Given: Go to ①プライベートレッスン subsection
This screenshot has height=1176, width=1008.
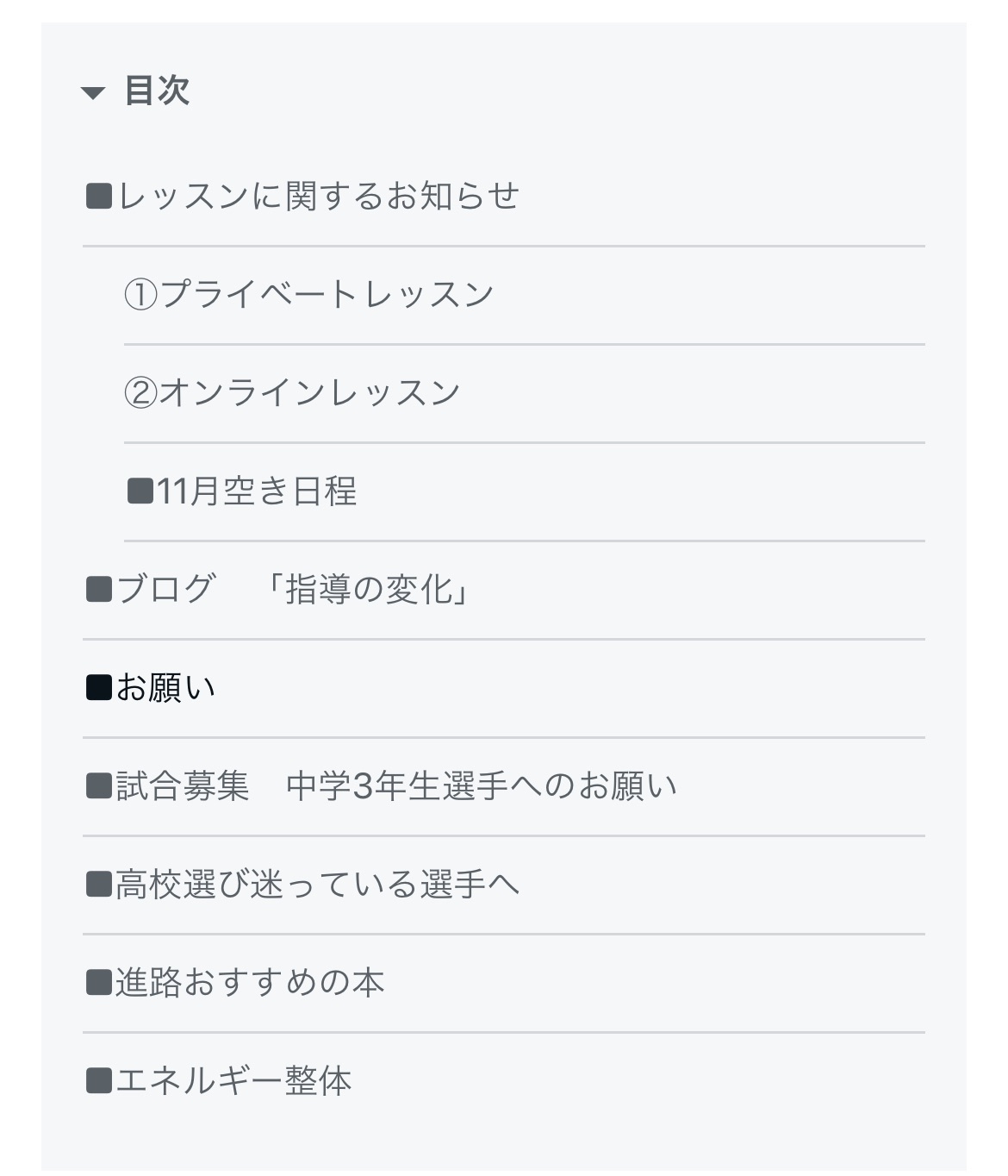Looking at the screenshot, I should point(309,295).
